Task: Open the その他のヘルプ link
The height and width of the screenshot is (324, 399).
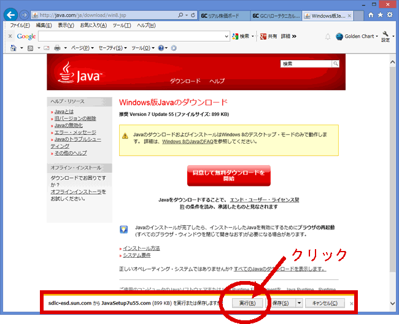Action: pos(71,153)
